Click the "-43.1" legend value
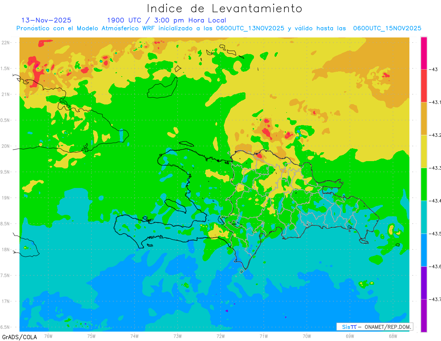 click(435, 102)
